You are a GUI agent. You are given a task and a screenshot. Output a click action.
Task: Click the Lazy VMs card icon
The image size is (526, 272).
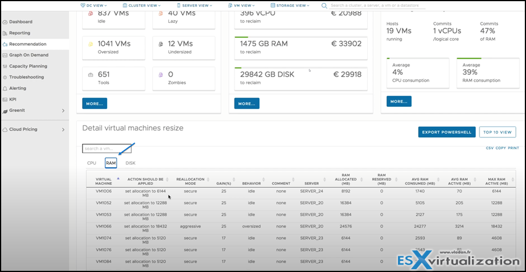(161, 13)
